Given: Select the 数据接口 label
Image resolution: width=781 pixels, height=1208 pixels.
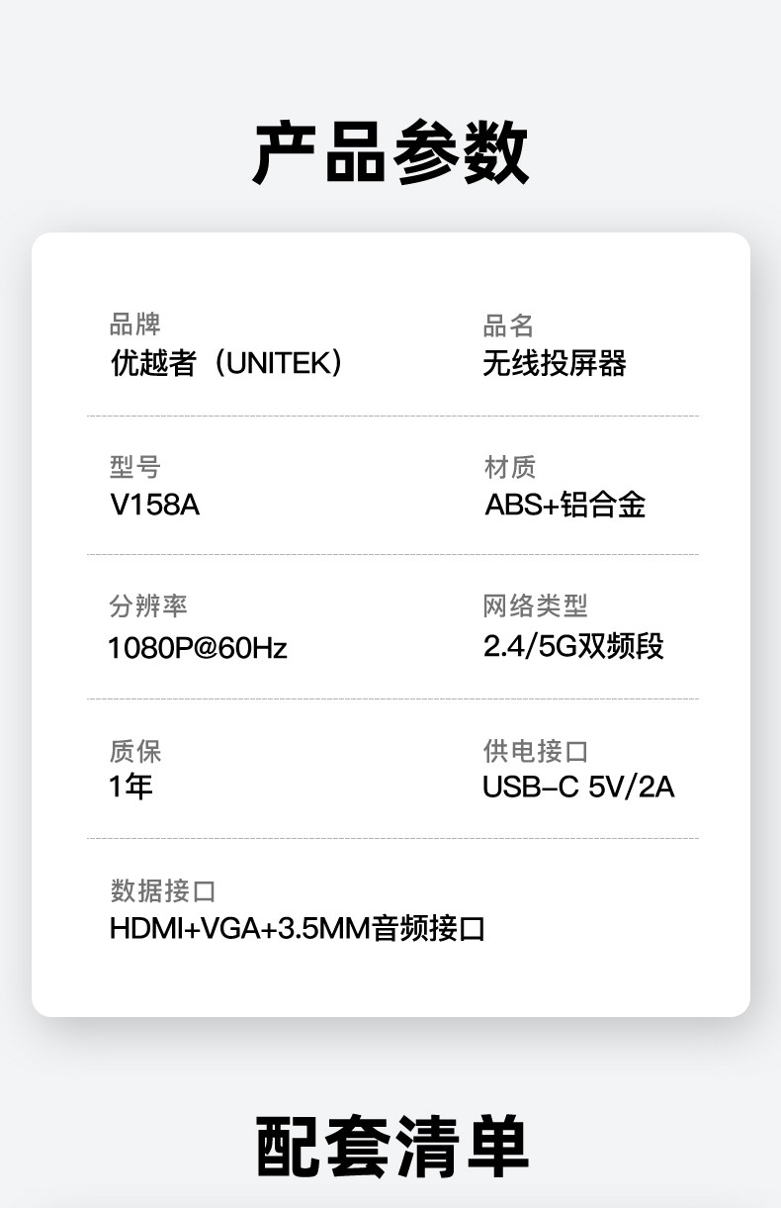Looking at the screenshot, I should tap(162, 890).
